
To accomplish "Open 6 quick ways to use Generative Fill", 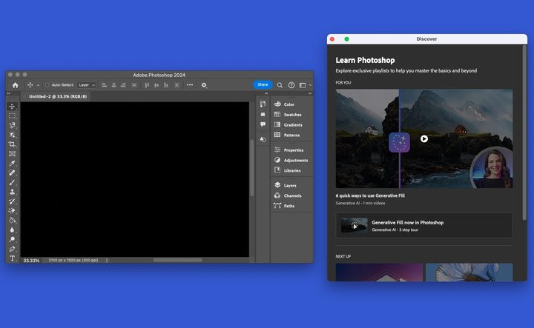I will 370,195.
